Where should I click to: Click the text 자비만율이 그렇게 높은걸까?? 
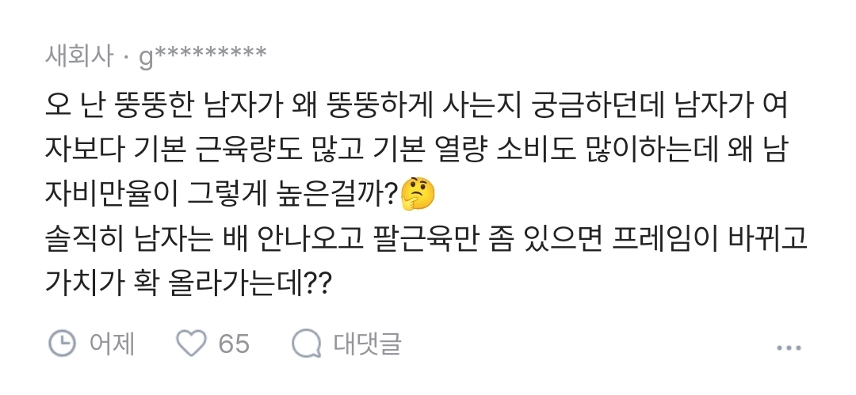222,192
